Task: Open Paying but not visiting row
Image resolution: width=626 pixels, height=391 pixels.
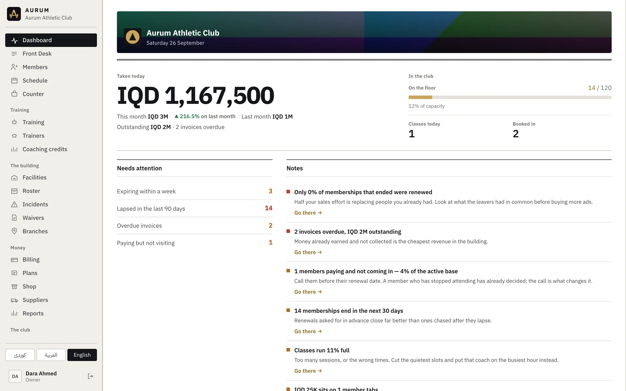Action: coord(195,243)
